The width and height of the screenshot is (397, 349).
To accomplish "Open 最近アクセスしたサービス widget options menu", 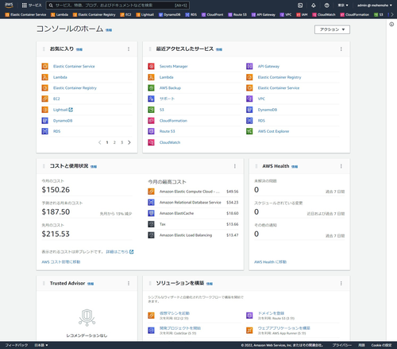I will 341,49.
